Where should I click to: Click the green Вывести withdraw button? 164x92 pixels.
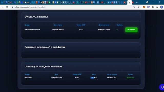tap(131, 30)
